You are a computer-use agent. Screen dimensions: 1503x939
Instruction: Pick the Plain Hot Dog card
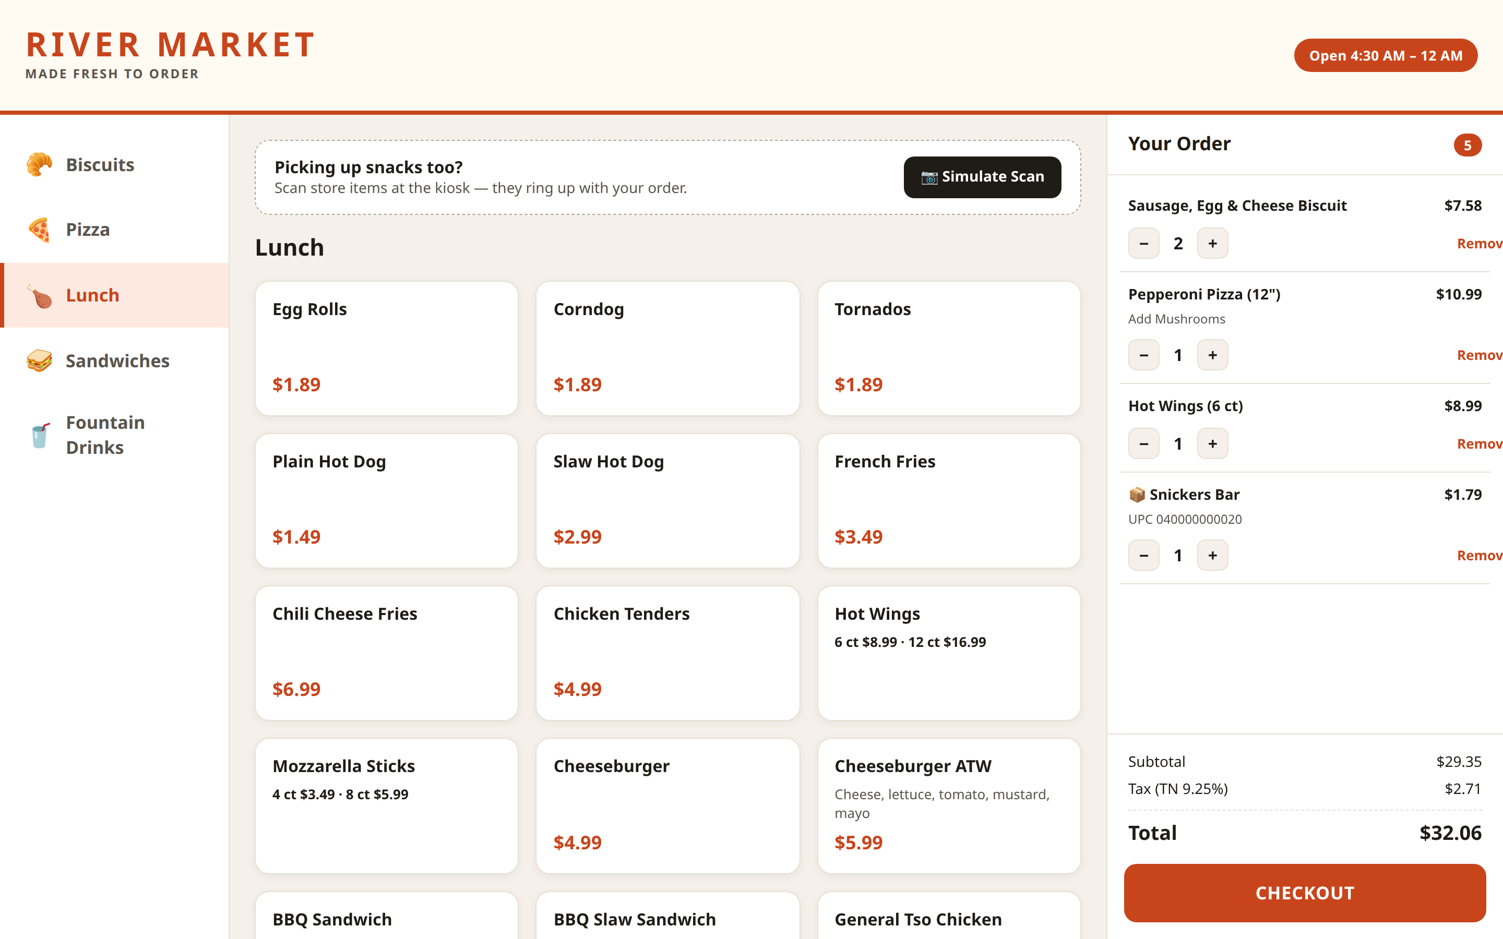point(386,501)
